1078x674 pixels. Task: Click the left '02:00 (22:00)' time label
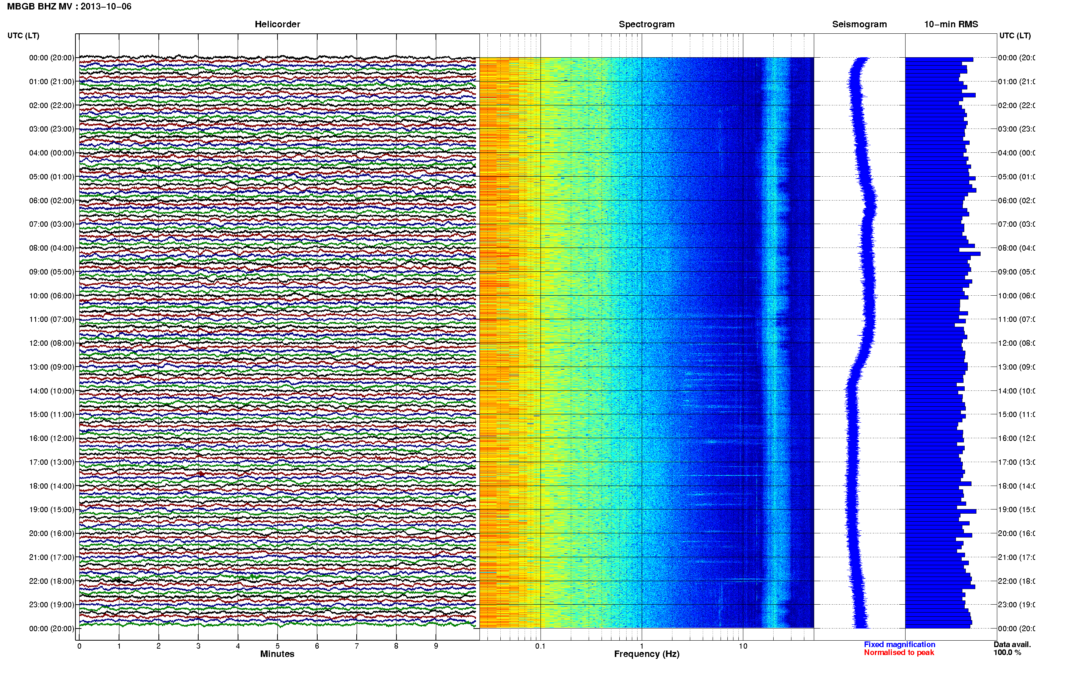click(x=52, y=105)
